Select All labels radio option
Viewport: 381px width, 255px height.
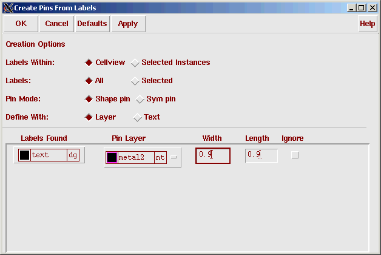pos(89,81)
